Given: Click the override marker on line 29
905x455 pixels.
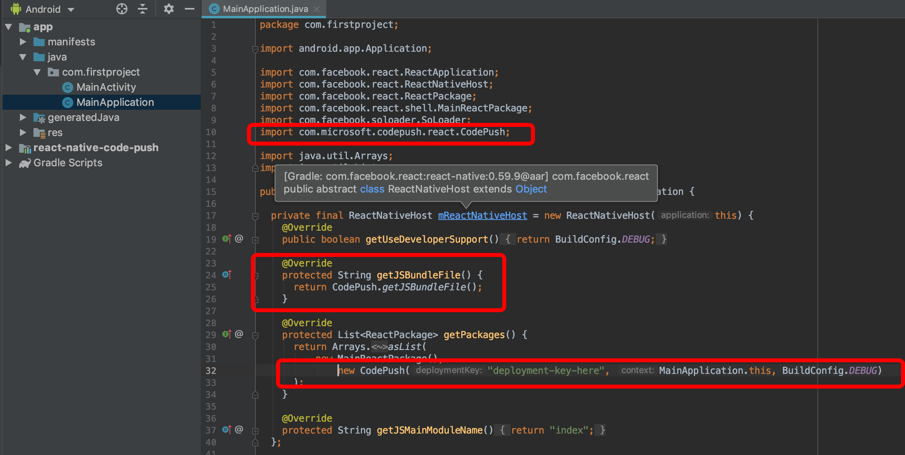Looking at the screenshot, I should (227, 334).
